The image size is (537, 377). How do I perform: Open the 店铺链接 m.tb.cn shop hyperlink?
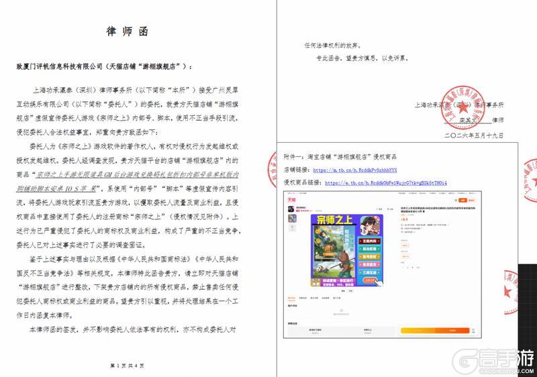(x=355, y=170)
